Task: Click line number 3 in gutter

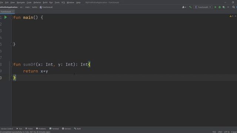Action: click(1, 31)
